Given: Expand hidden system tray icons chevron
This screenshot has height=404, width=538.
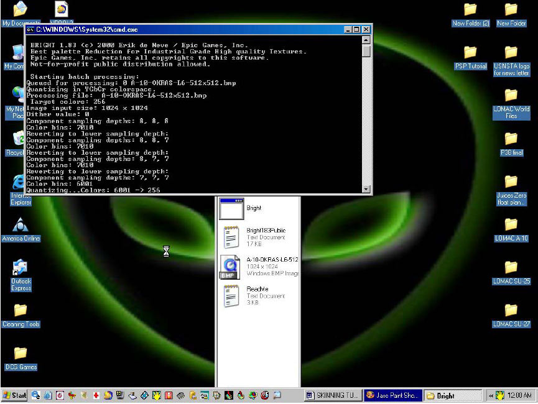Looking at the screenshot, I should click(x=491, y=396).
